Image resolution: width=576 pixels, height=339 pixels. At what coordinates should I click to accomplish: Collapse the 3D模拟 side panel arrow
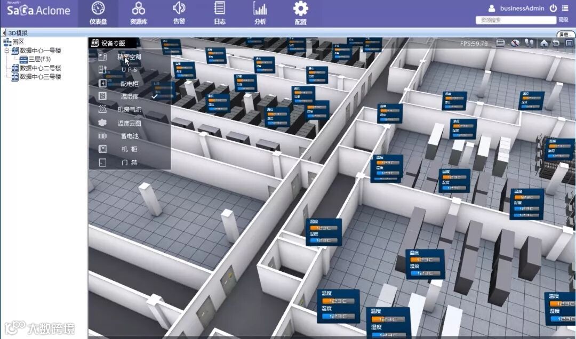point(4,33)
